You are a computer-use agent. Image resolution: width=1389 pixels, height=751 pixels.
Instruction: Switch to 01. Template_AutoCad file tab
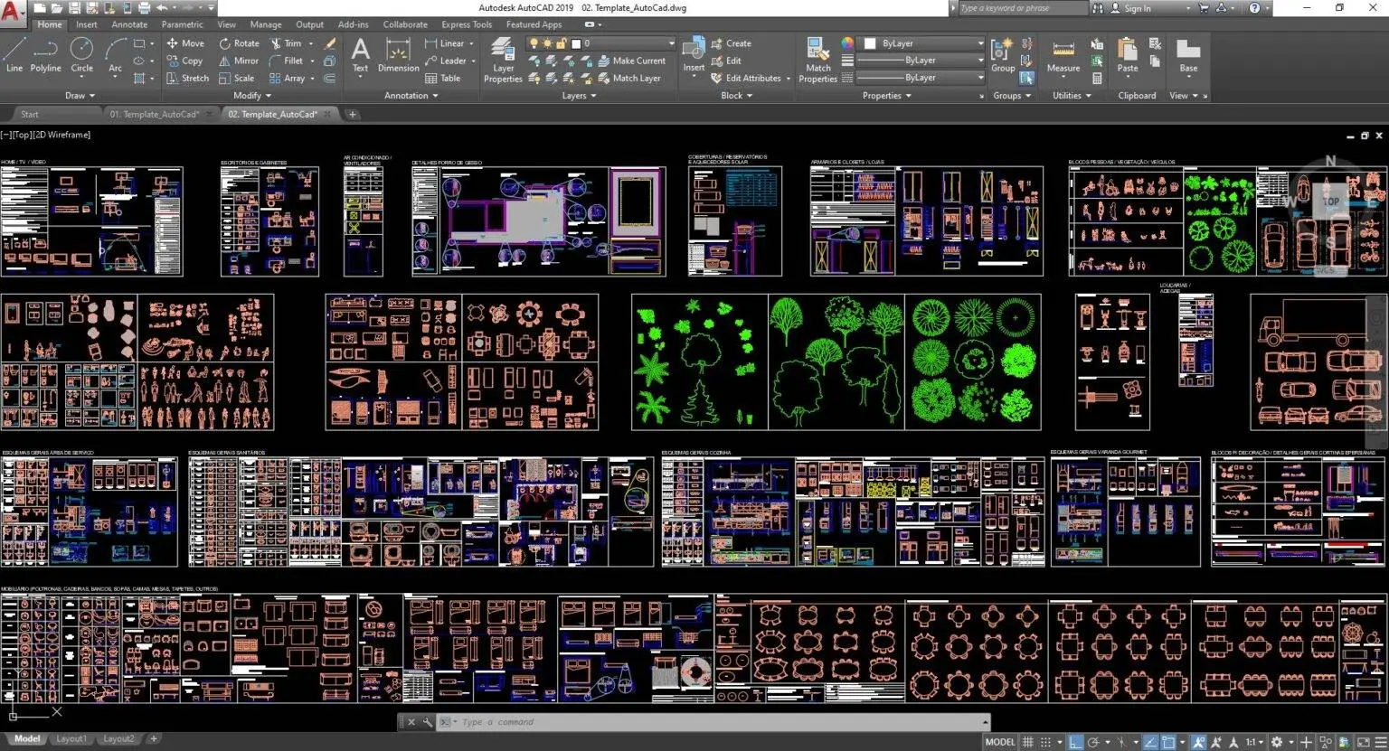(x=155, y=114)
